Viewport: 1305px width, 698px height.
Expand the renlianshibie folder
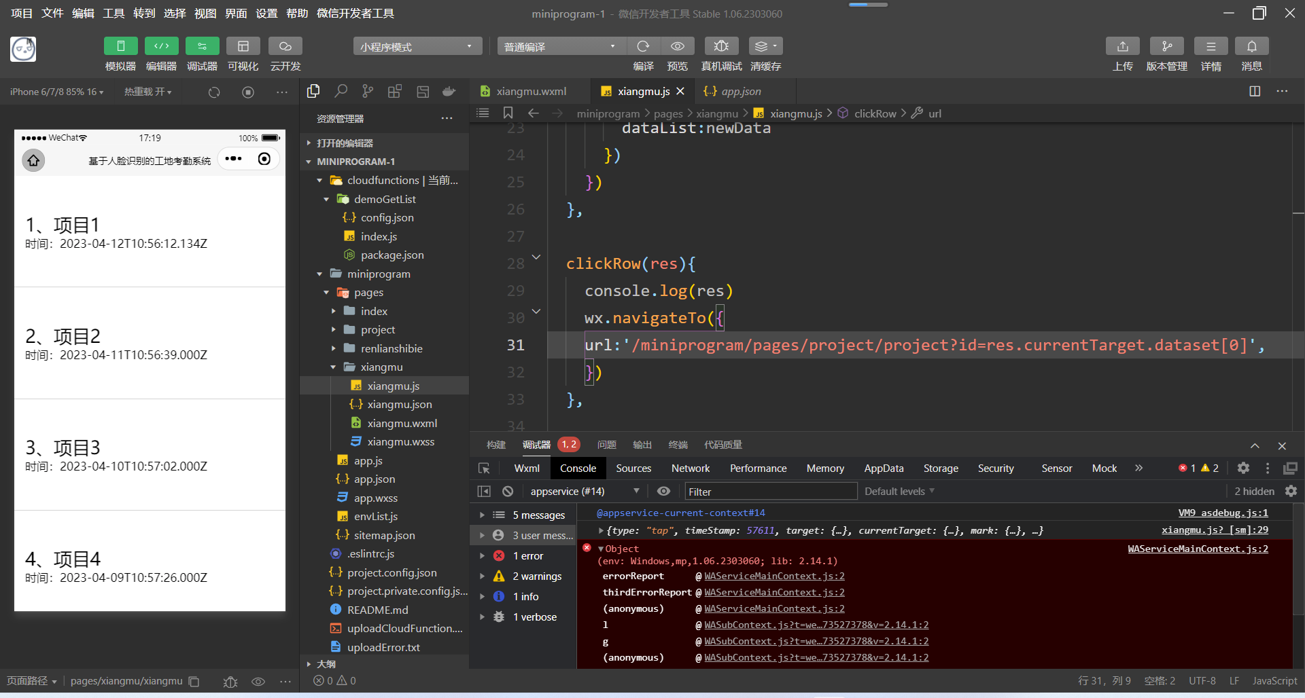[333, 348]
